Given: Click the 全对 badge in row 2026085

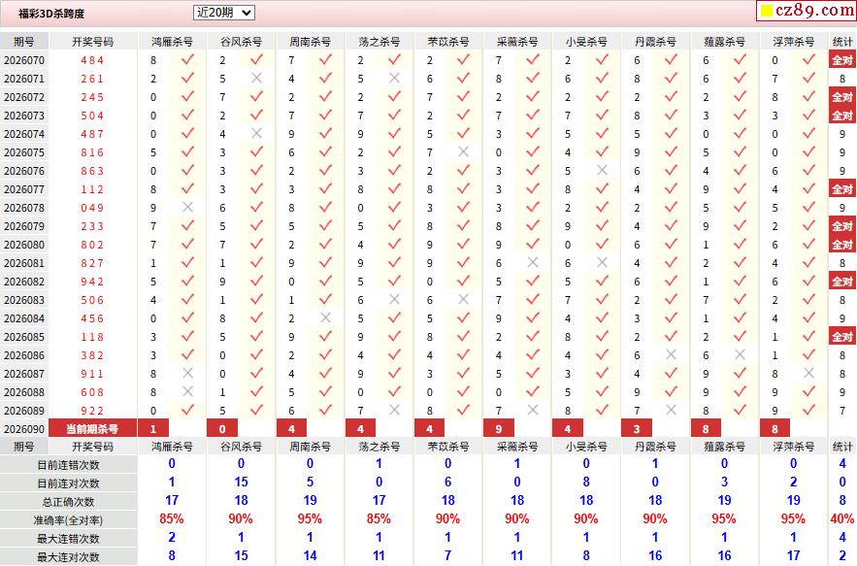Looking at the screenshot, I should (x=842, y=337).
